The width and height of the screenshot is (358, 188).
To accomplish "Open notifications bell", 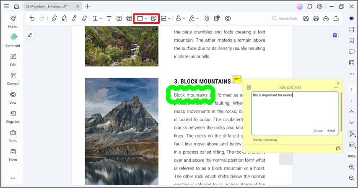I will pos(310,6).
